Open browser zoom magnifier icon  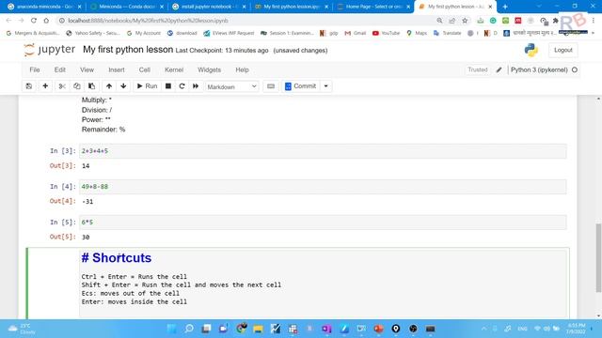(439, 21)
